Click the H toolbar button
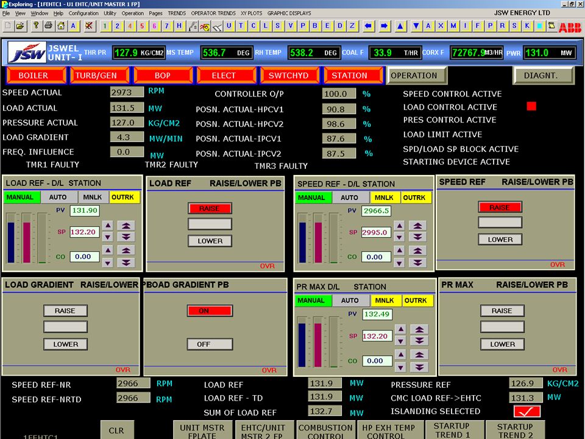Screen dimensions: 585x439 pyautogui.click(x=179, y=26)
